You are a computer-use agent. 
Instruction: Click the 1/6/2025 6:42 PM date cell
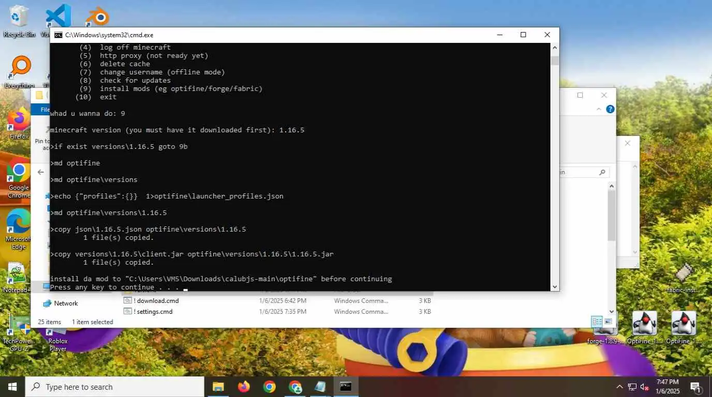[x=283, y=300]
